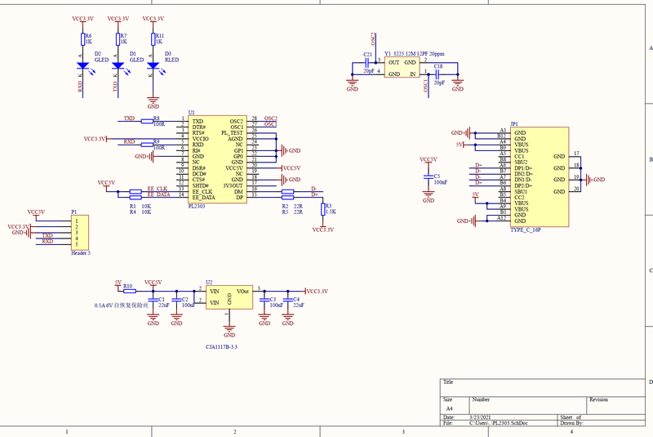Click the AGND pin name on U1
This screenshot has height=437, width=653.
coord(235,139)
